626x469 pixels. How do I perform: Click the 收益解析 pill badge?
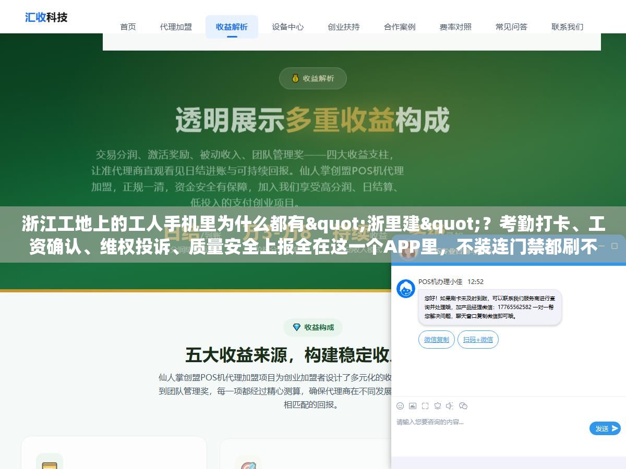[313, 78]
